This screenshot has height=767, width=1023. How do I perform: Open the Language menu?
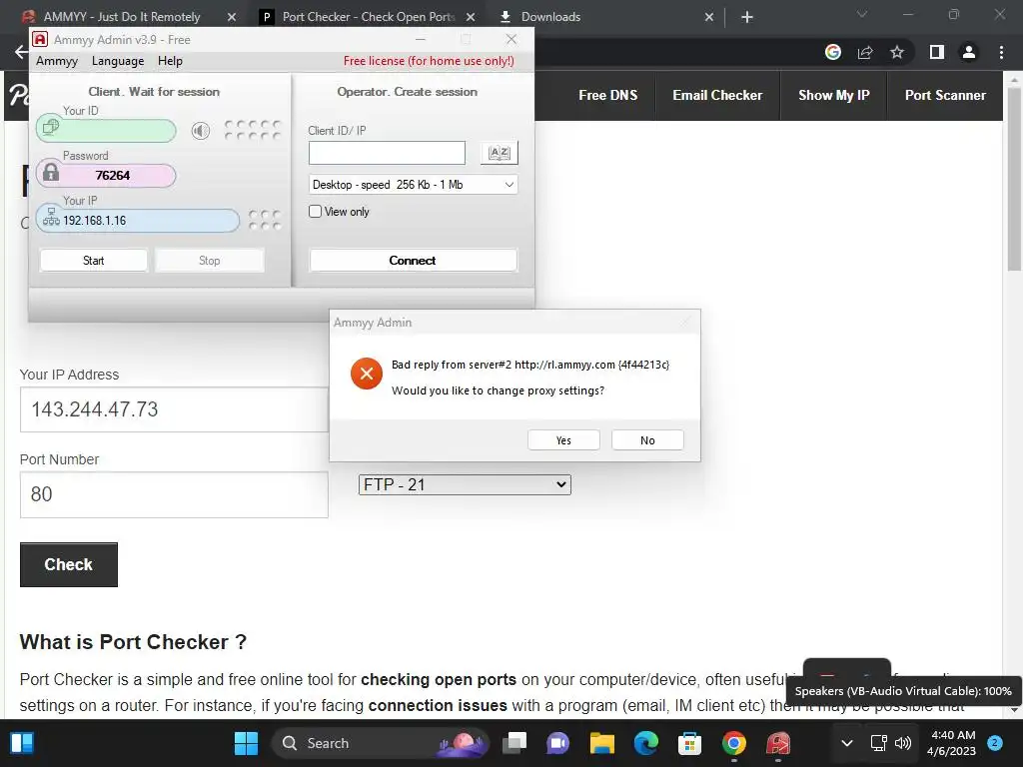tap(118, 61)
